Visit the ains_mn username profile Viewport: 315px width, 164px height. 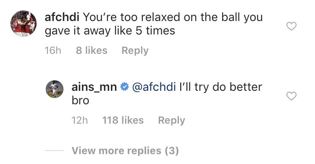[x=94, y=87]
